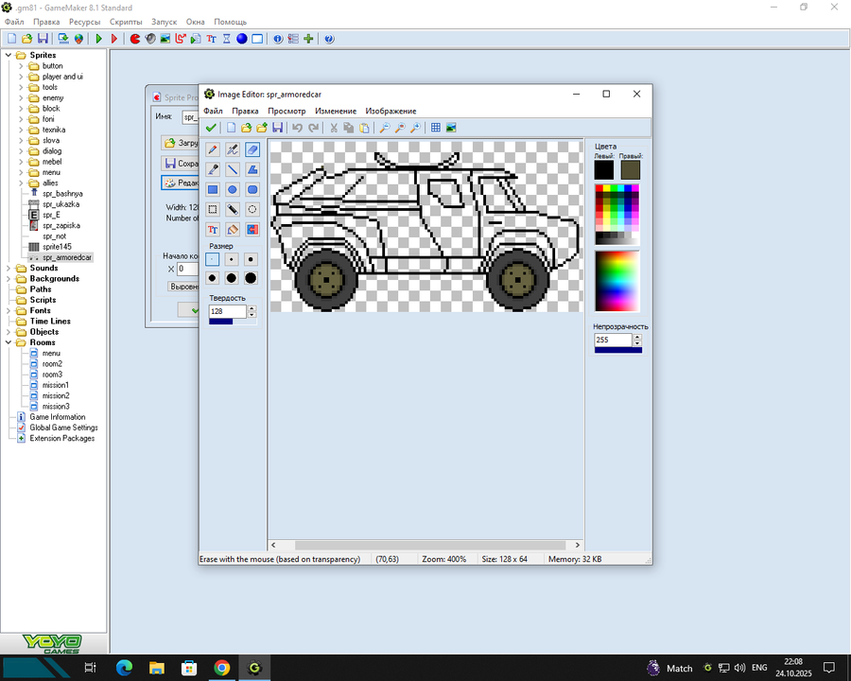851x681 pixels.
Task: Create new image in Image Editor toolbar
Action: coord(232,128)
